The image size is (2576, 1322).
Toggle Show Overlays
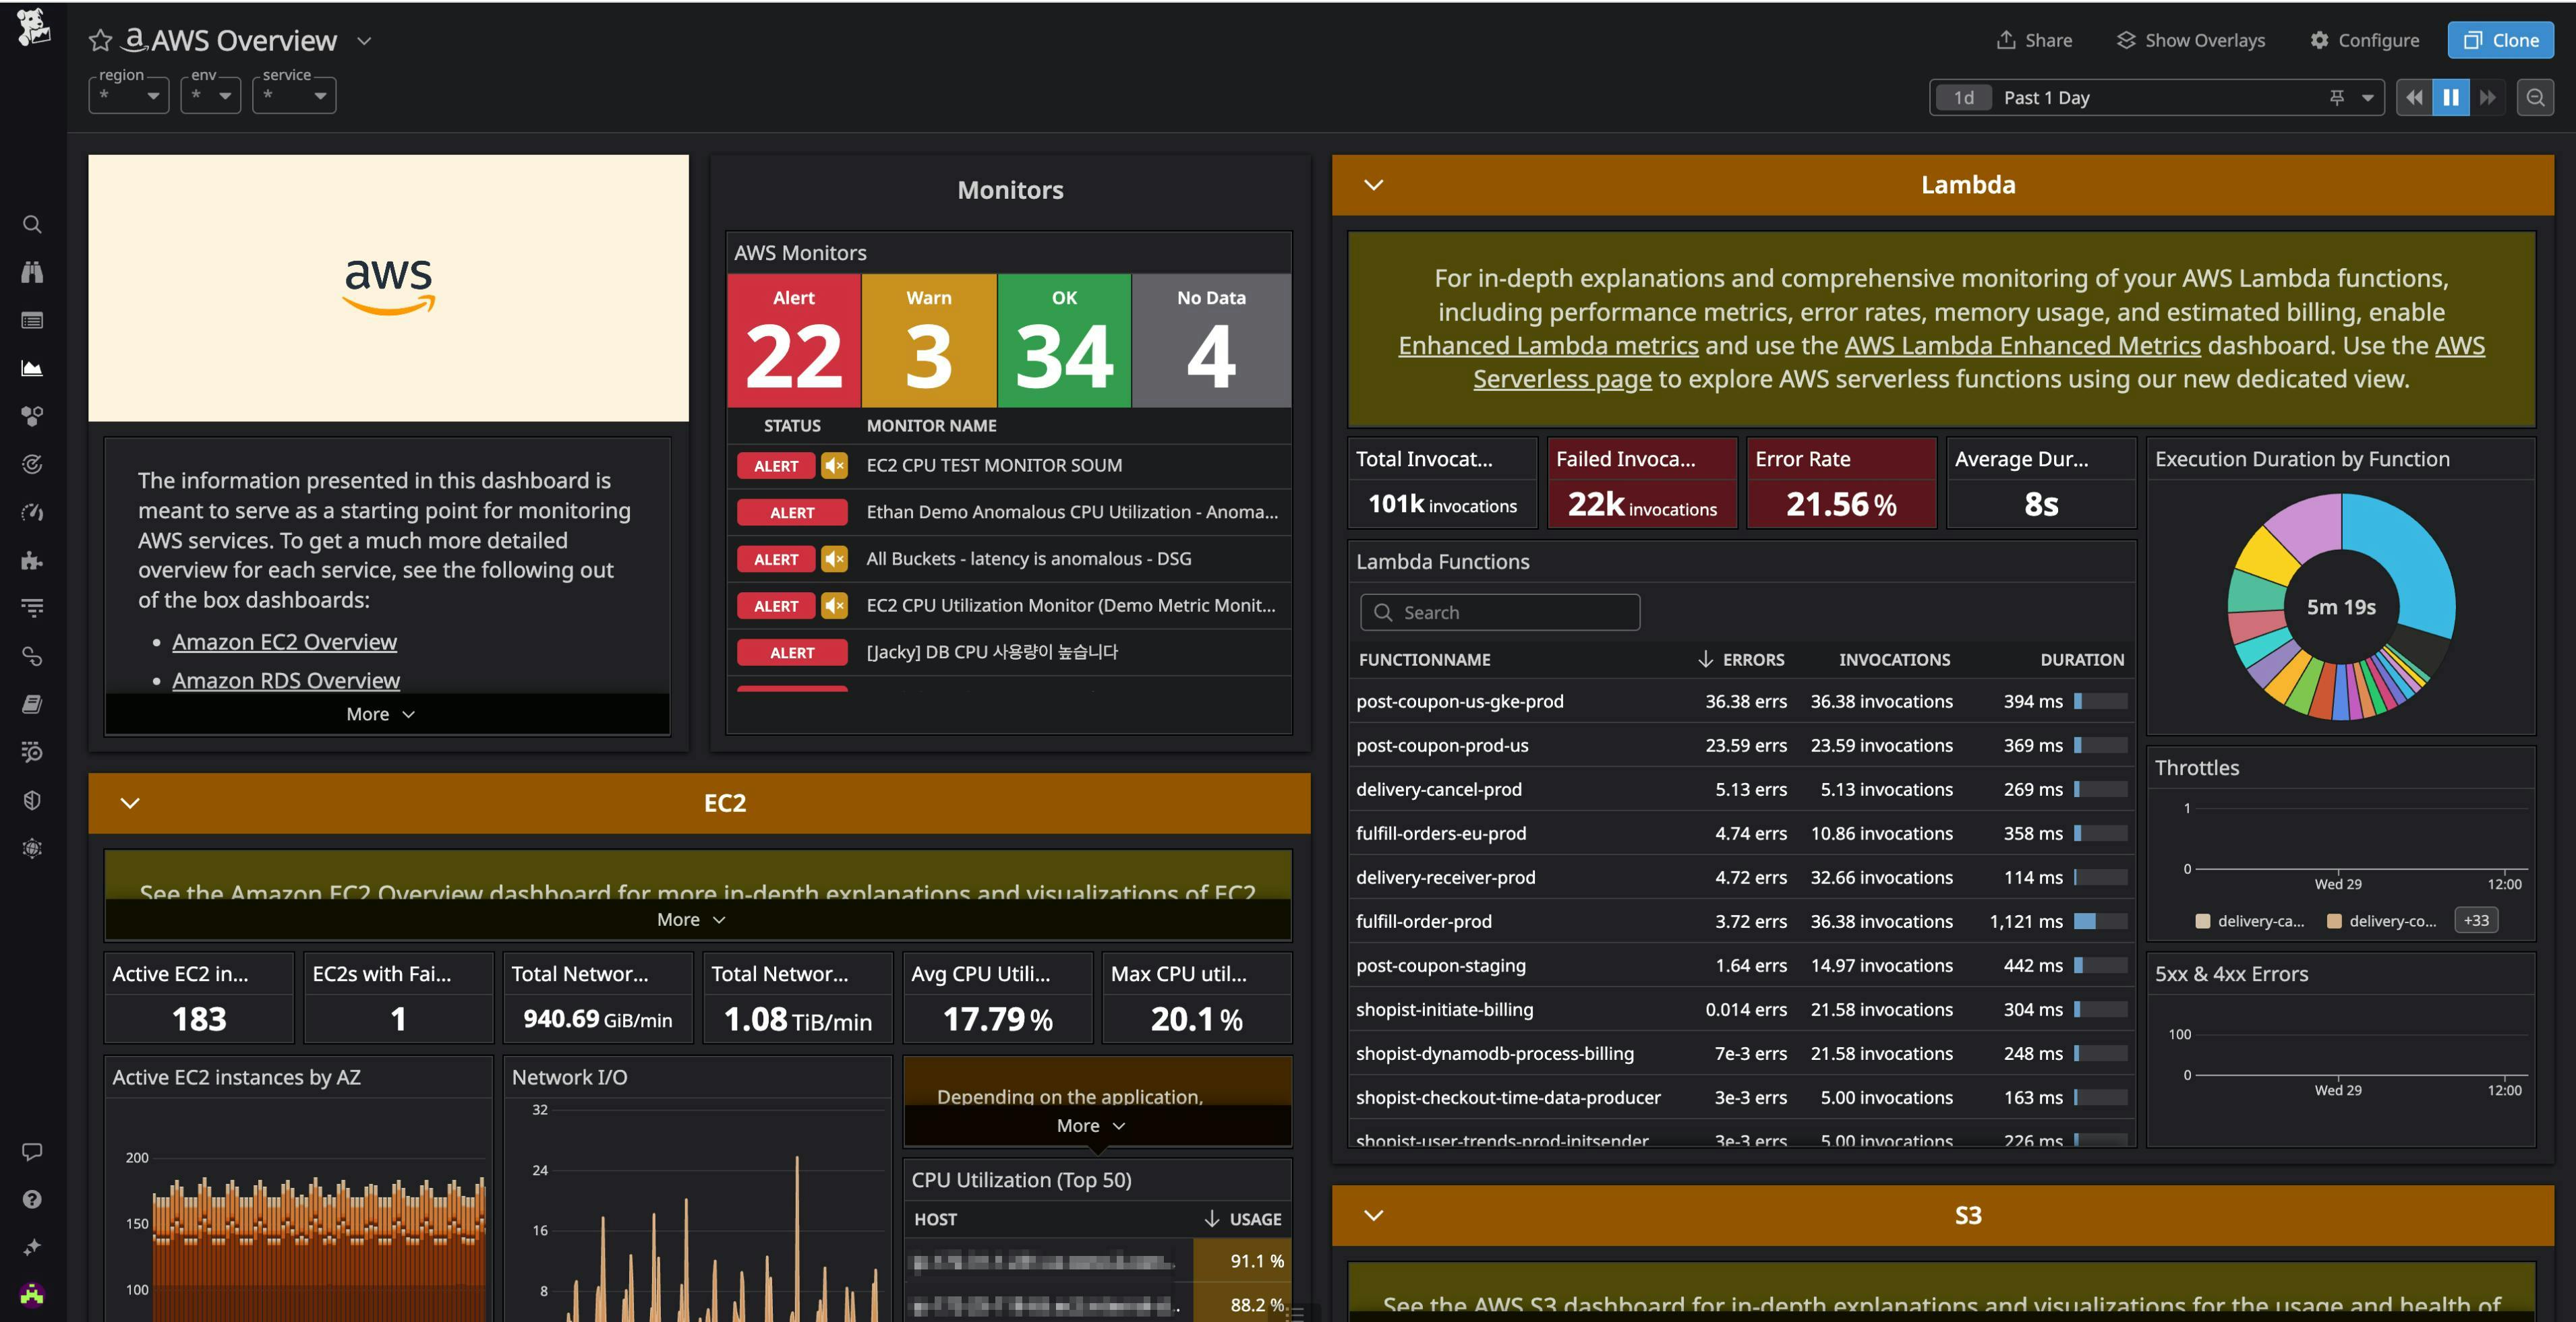pyautogui.click(x=2191, y=41)
